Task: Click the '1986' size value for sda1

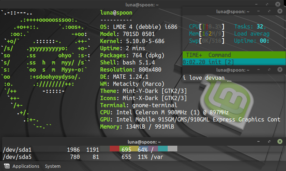Action: pyautogui.click(x=73, y=150)
